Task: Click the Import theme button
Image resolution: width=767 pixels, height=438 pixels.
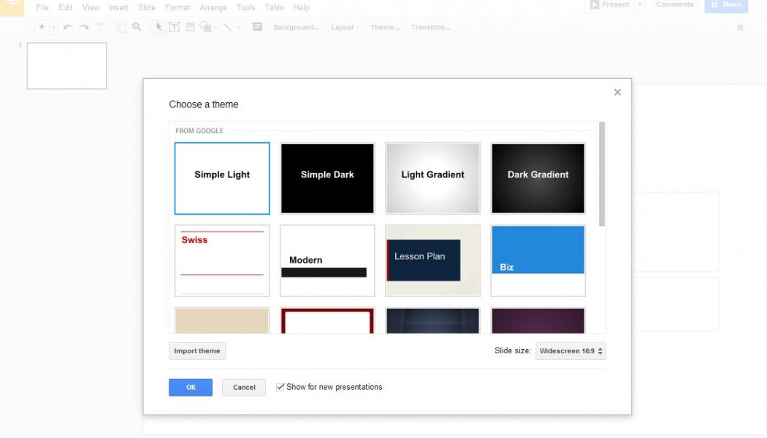Action: tap(197, 351)
